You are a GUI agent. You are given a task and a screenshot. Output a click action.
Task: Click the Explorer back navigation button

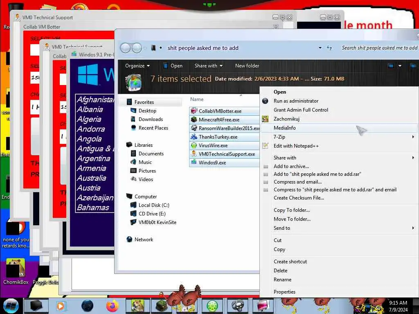(x=125, y=48)
